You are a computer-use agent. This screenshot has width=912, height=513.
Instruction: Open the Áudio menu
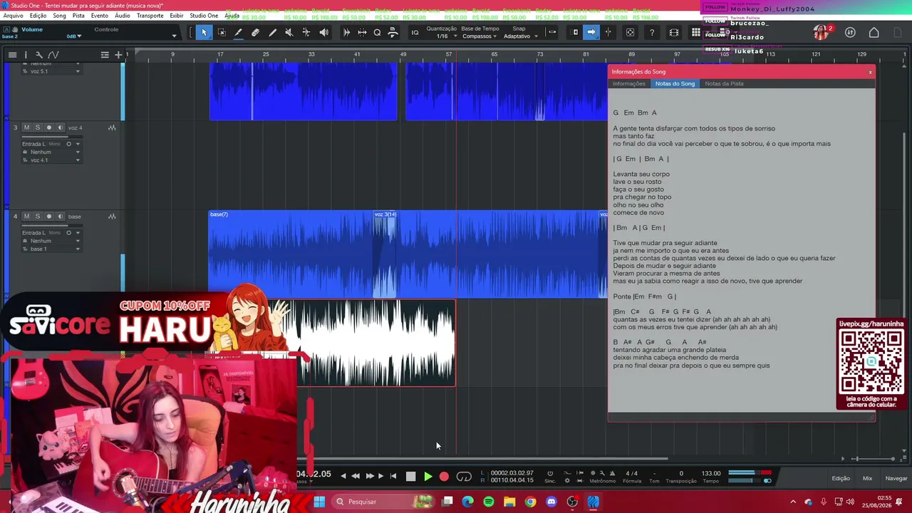(123, 16)
